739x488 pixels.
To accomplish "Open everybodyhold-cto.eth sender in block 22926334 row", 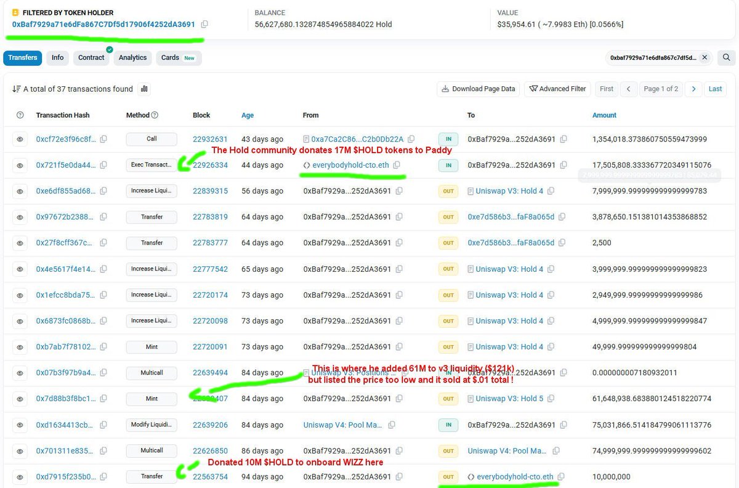I will (x=350, y=165).
